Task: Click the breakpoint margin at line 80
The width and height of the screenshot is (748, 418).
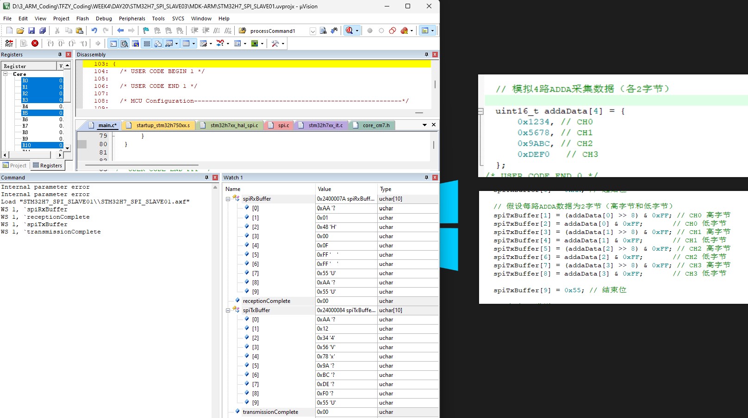Action: [82, 144]
